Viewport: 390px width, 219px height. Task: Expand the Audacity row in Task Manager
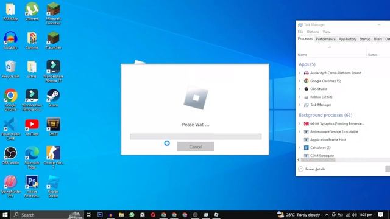pos(299,73)
